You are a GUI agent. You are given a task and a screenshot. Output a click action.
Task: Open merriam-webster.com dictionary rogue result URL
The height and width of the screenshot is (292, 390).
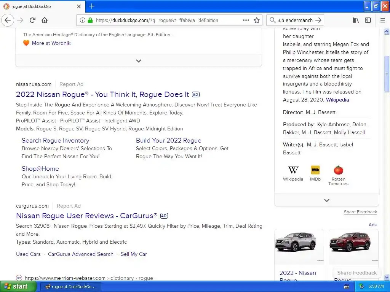(x=89, y=278)
